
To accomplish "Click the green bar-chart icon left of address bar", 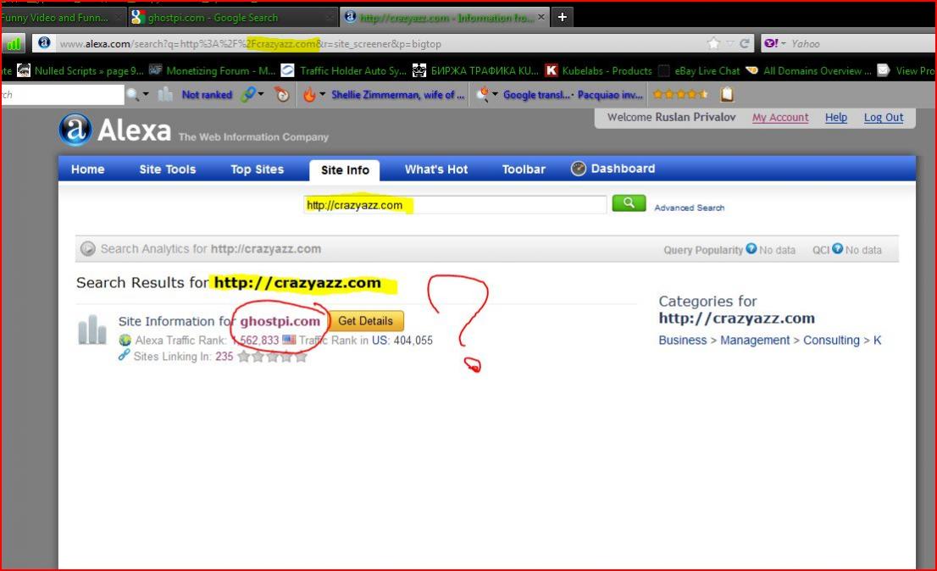I will [x=14, y=43].
